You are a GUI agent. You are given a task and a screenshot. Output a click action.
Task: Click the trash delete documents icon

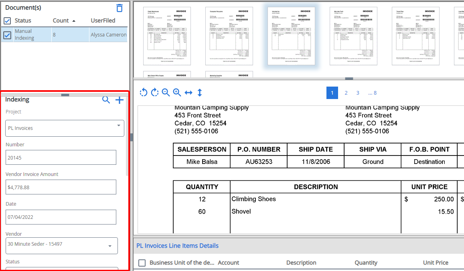pyautogui.click(x=120, y=8)
